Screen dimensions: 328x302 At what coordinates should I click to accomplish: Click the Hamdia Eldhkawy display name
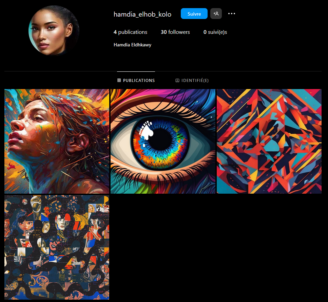pos(132,45)
